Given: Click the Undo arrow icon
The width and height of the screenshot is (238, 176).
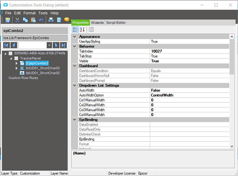Looking at the screenshot, I should click(41, 20).
